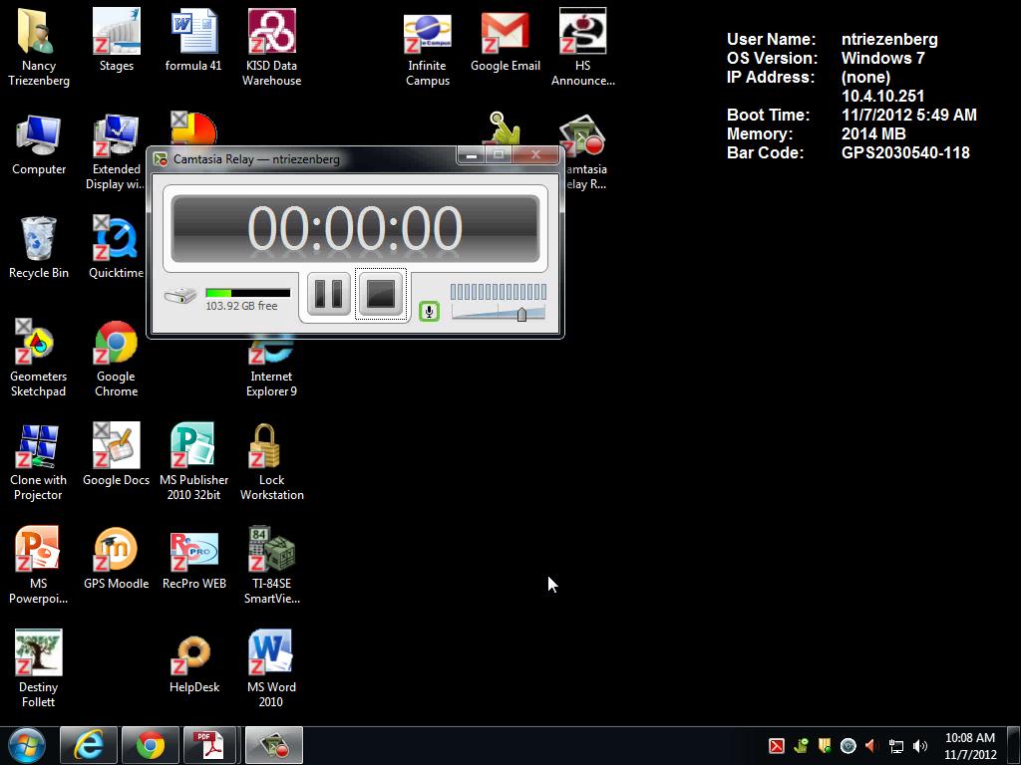The height and width of the screenshot is (765, 1021).
Task: Close the Camtasia Relay window
Action: coord(535,155)
